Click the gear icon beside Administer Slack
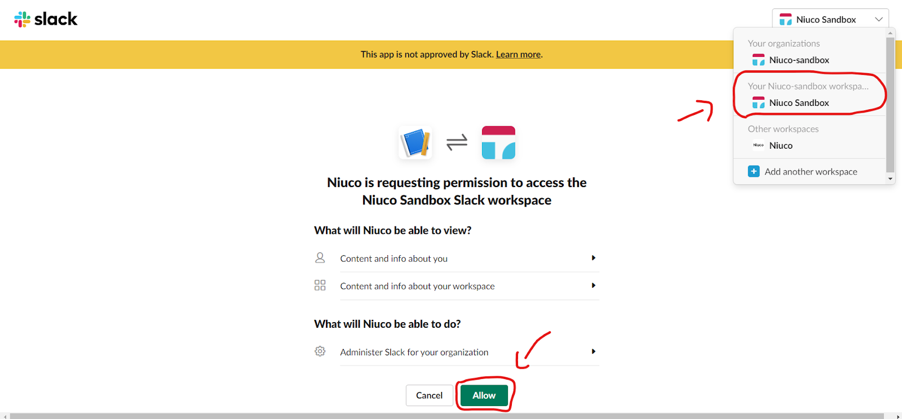 point(320,351)
